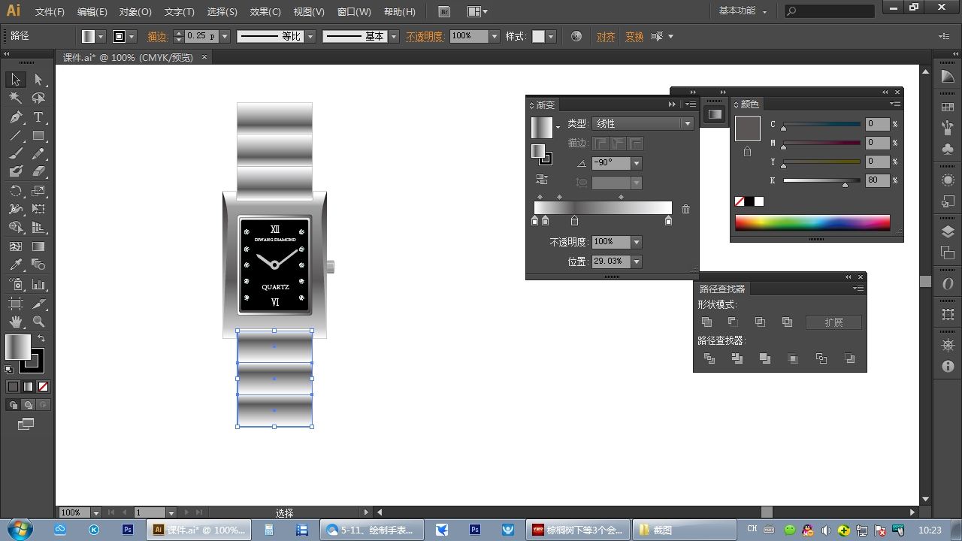Screen dimensions: 962x541
Task: Select the Artboard tool
Action: click(x=16, y=304)
